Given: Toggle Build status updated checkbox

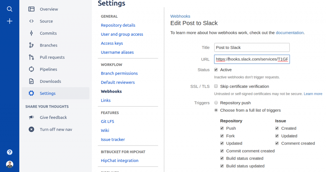Looking at the screenshot, I should click(222, 166).
